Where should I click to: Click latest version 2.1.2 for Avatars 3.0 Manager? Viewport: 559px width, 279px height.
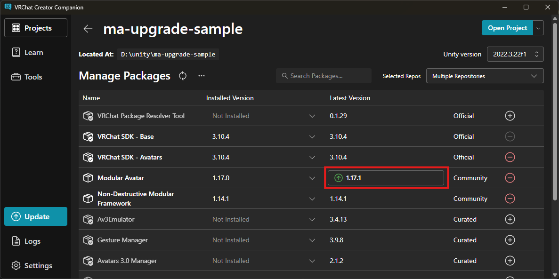pyautogui.click(x=337, y=261)
